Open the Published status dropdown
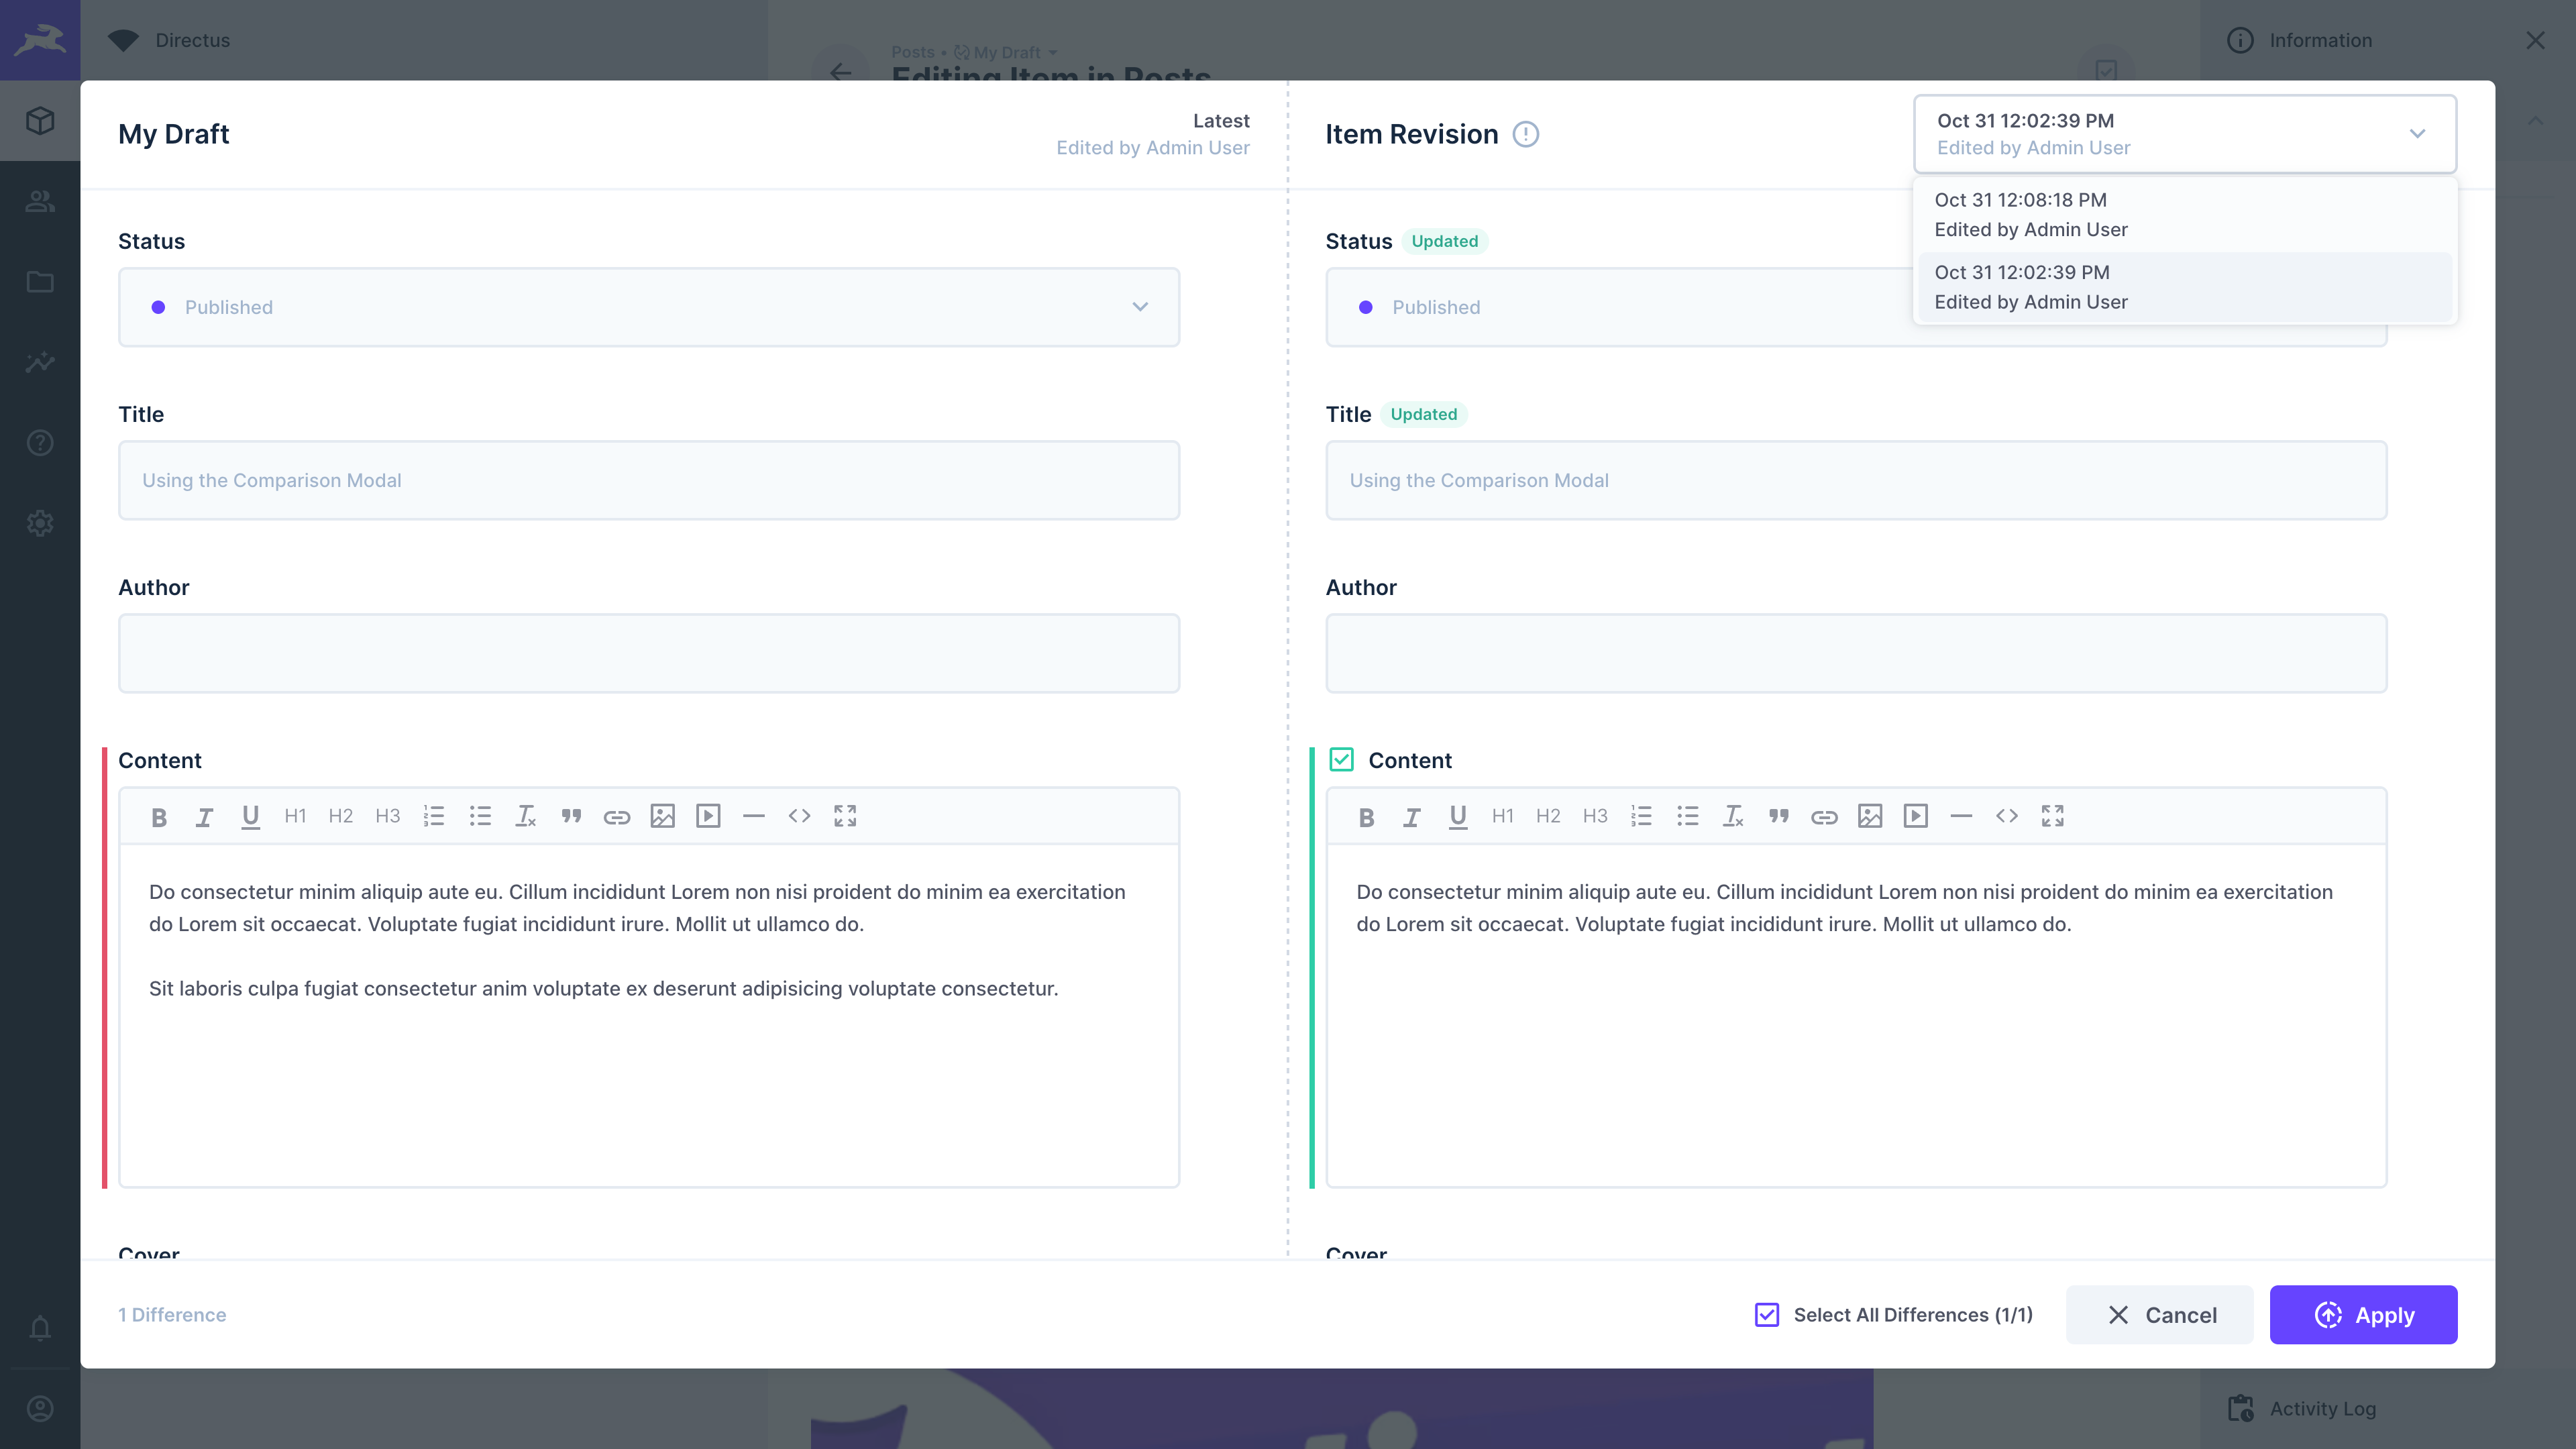This screenshot has height=1449, width=2576. [1139, 307]
